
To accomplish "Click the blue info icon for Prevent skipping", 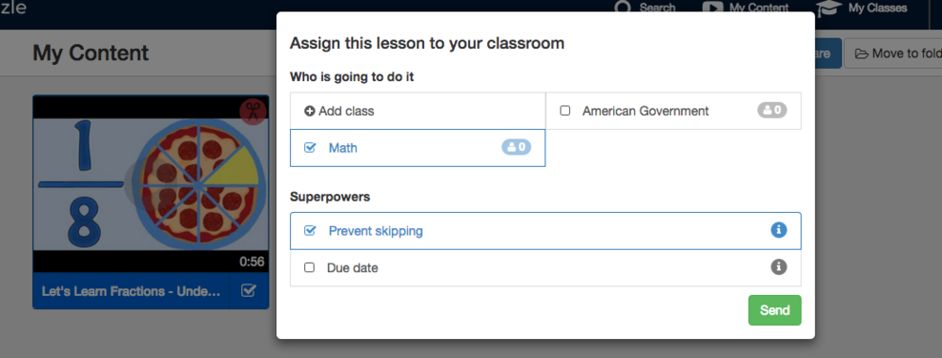I will tap(779, 230).
